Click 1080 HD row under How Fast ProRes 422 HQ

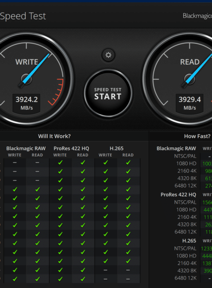[x=186, y=210]
